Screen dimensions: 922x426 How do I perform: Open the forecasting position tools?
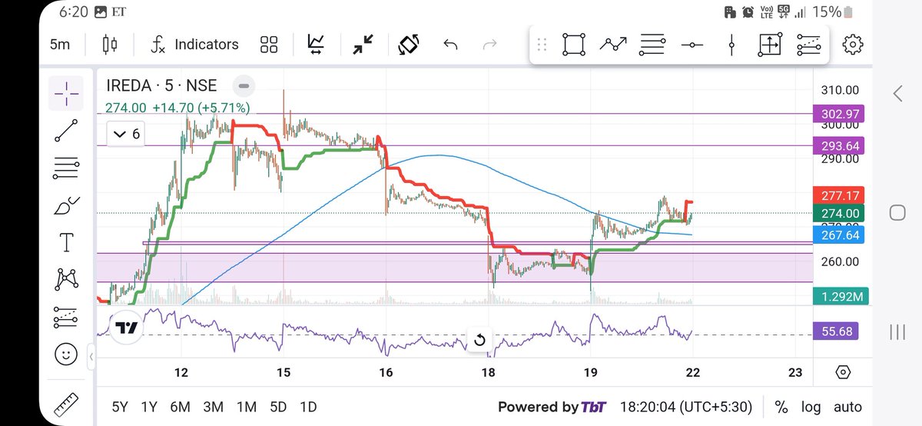coord(67,318)
